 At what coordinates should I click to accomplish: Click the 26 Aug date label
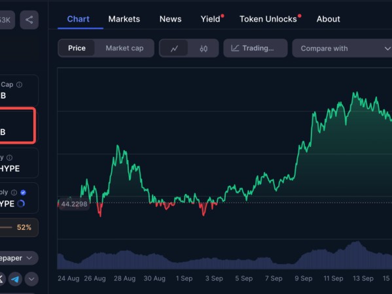pyautogui.click(x=95, y=278)
